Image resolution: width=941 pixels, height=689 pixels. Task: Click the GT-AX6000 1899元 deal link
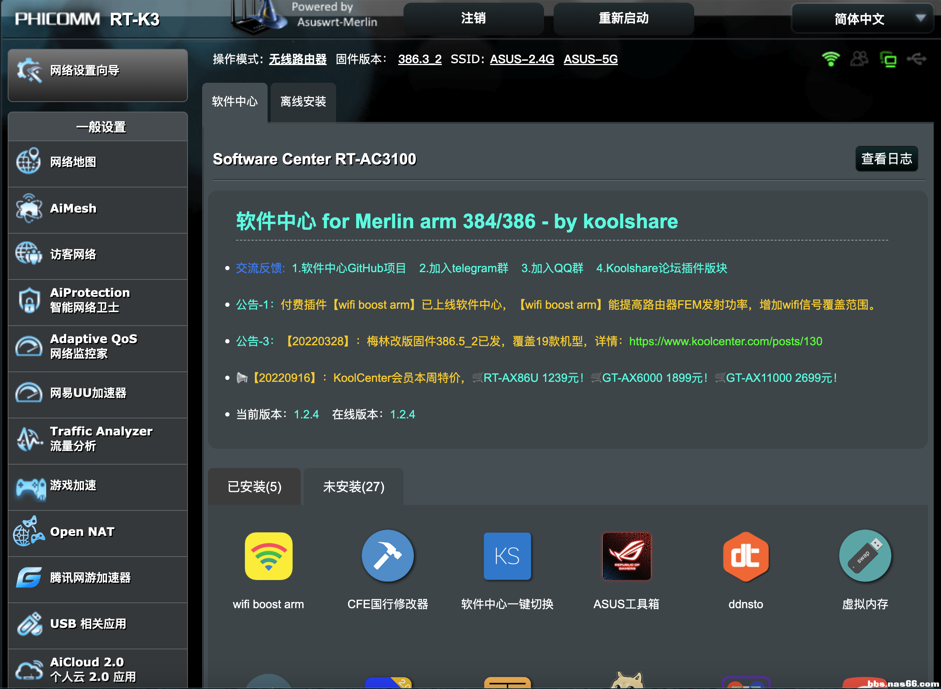click(650, 378)
